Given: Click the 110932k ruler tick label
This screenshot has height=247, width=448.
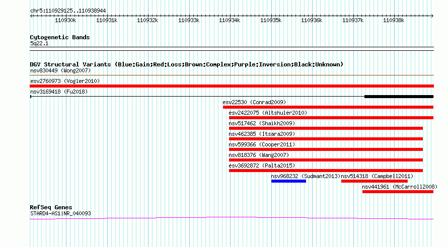Looking at the screenshot, I should click(147, 20).
